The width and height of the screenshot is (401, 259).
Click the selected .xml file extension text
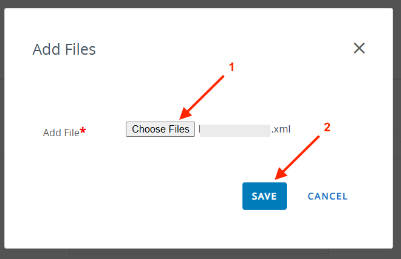[x=281, y=129]
